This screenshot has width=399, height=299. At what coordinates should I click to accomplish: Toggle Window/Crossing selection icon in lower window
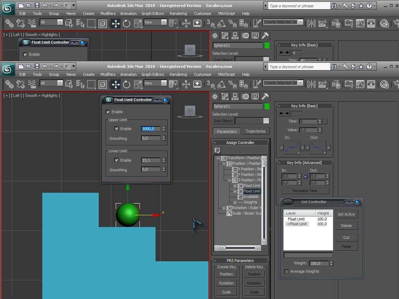(102, 84)
